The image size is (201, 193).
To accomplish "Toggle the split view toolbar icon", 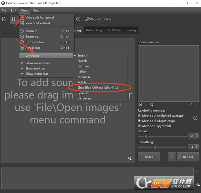I will (x=14, y=19).
